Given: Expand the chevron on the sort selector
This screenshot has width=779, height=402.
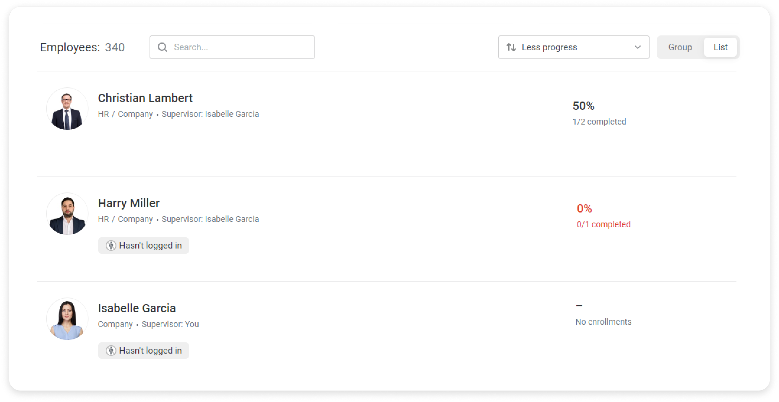Looking at the screenshot, I should [x=637, y=47].
